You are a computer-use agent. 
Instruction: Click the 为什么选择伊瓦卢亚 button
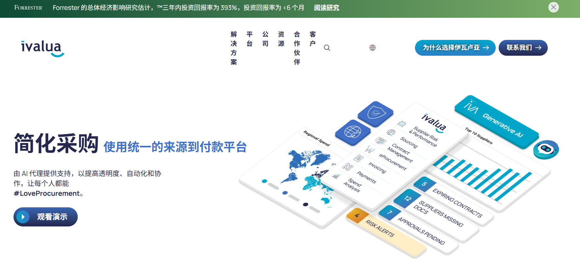455,48
